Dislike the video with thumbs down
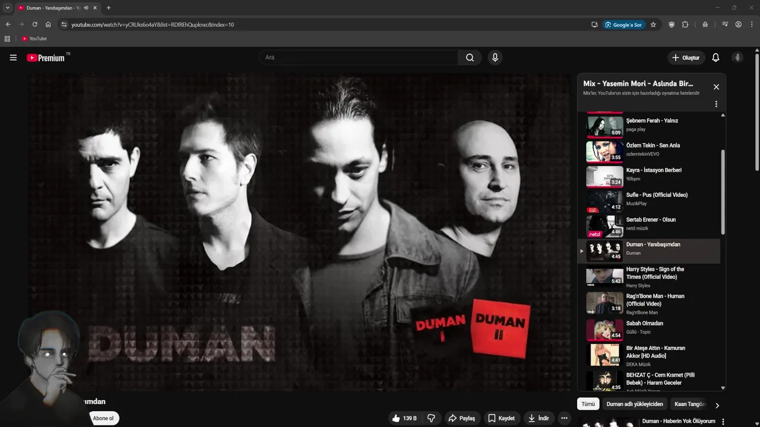This screenshot has height=427, width=760. (431, 418)
